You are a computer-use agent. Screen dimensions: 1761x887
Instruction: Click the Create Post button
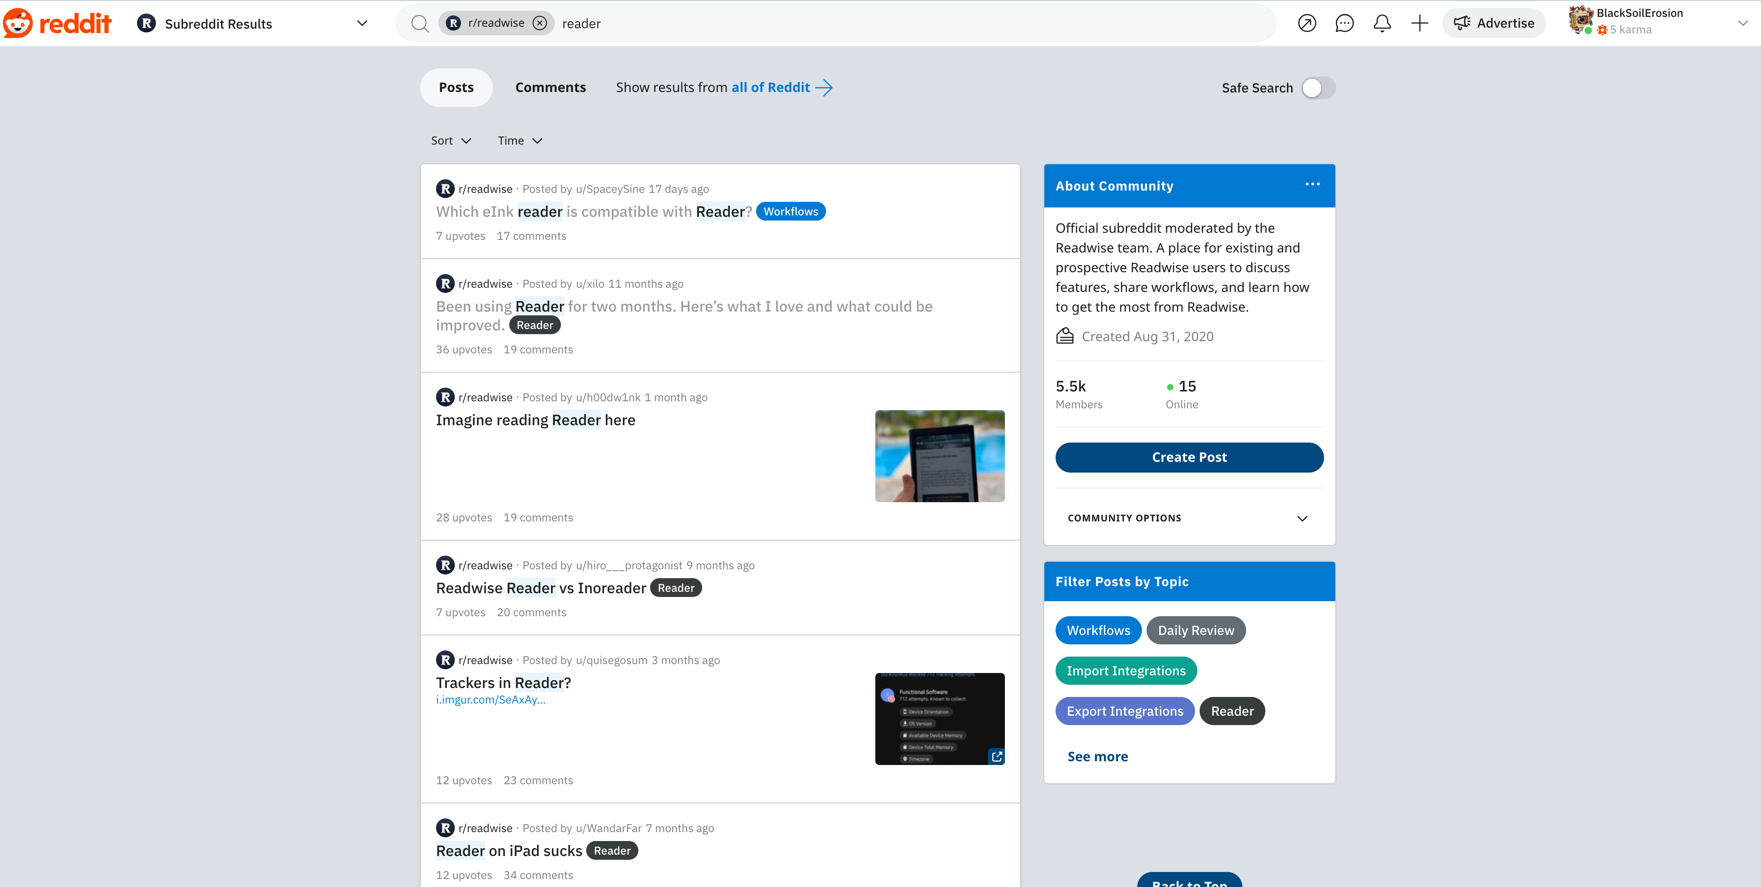pyautogui.click(x=1189, y=457)
